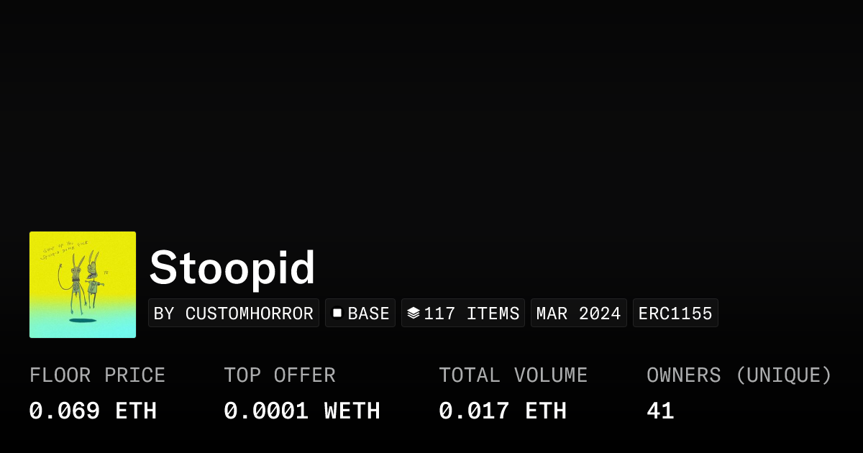Click the Base chain square icon

point(337,314)
